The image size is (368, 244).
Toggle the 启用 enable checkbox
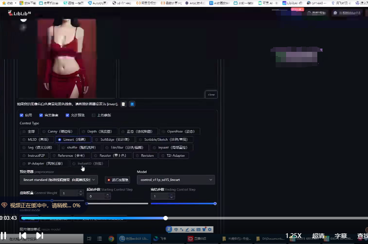tap(22, 115)
